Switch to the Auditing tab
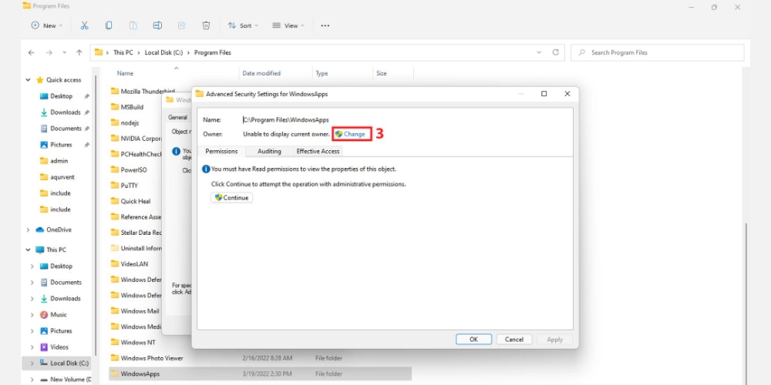The width and height of the screenshot is (771, 385). tap(269, 151)
